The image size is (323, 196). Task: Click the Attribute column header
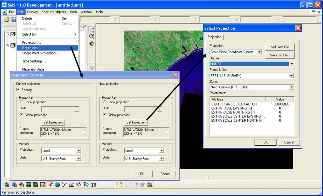(x=238, y=99)
